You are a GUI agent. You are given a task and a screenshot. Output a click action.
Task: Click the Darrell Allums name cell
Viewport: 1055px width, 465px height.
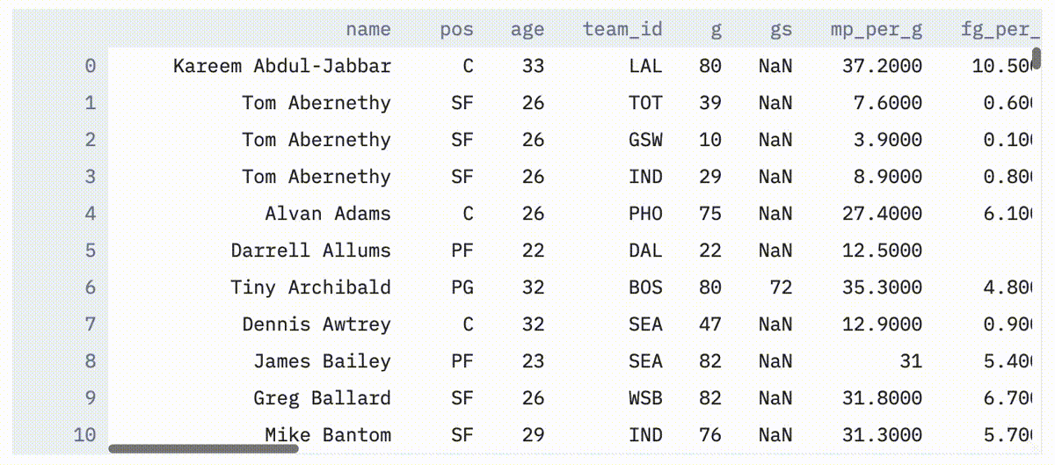[311, 251]
